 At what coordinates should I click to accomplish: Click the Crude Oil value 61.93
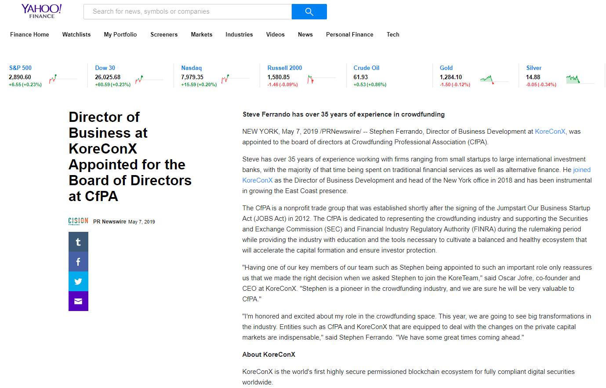point(361,77)
